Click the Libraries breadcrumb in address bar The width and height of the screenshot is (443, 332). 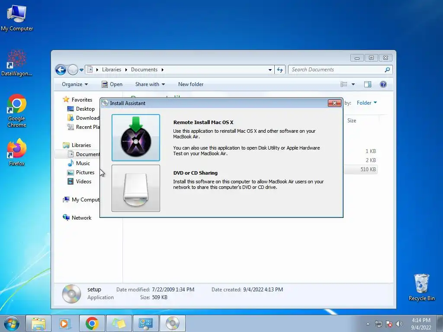(x=112, y=70)
